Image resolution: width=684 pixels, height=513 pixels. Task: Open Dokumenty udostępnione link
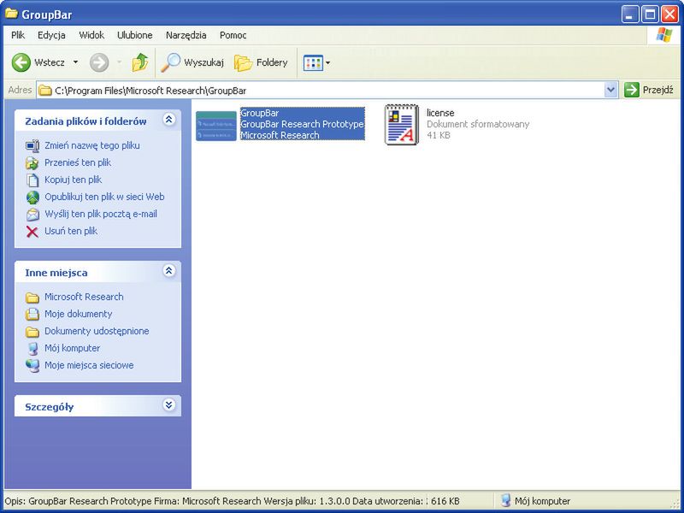coord(97,331)
